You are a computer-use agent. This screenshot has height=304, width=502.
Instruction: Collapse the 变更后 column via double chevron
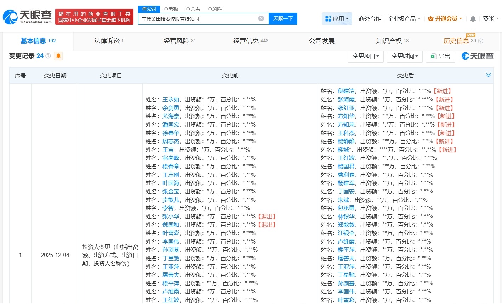click(489, 75)
